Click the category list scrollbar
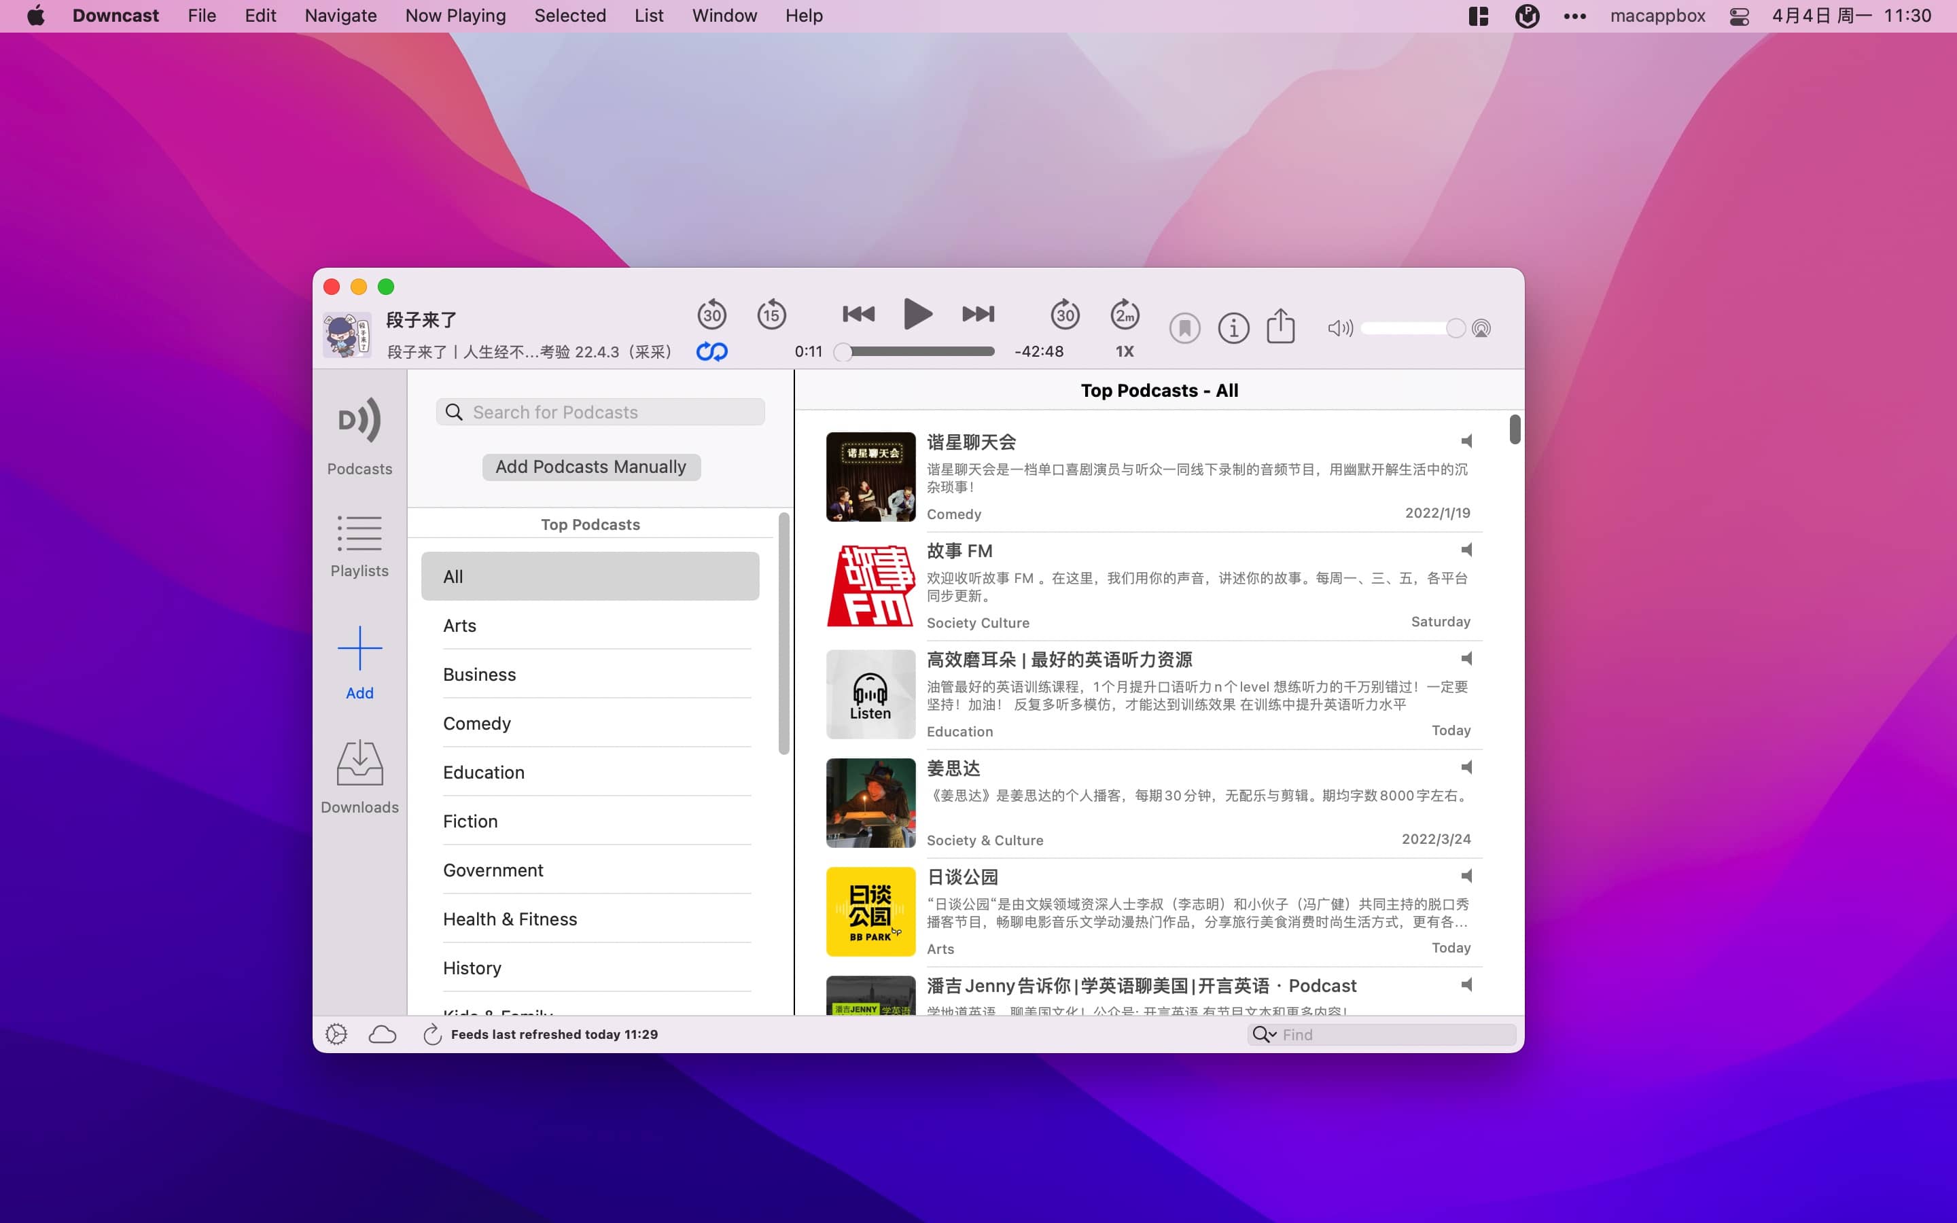This screenshot has height=1223, width=1957. [783, 633]
